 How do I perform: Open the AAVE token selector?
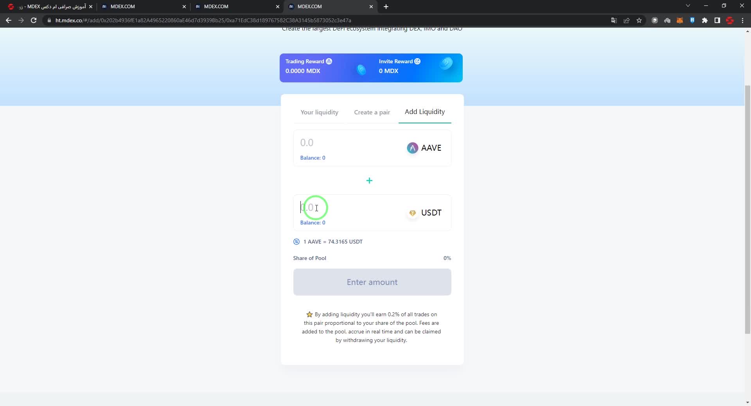point(424,148)
